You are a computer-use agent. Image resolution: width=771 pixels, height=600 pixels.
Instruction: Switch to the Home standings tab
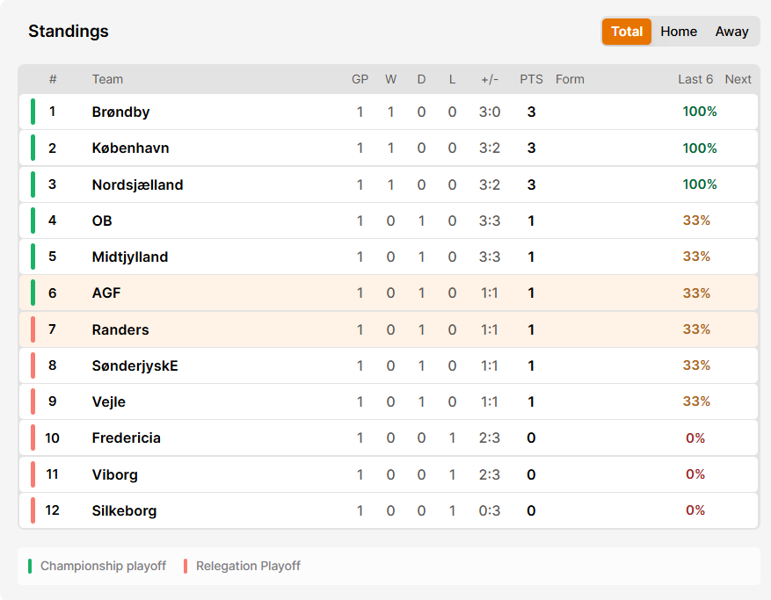pyautogui.click(x=679, y=32)
